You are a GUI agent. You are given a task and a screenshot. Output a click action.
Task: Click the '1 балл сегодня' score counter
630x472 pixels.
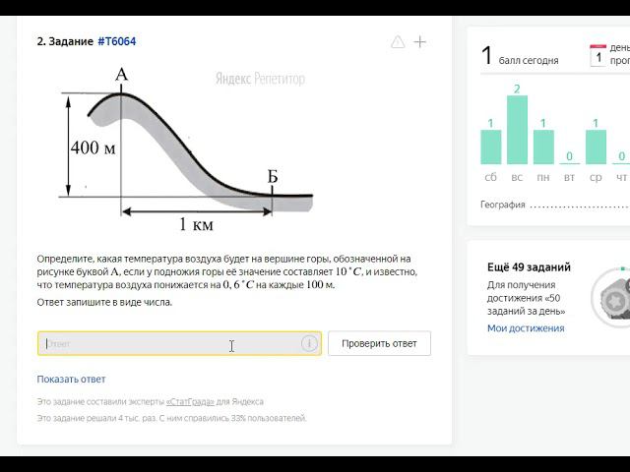pos(520,57)
